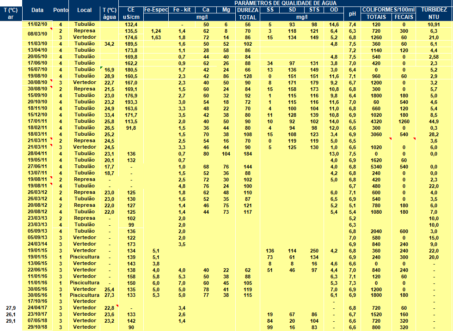This screenshot has width=453, height=331.
Task: Select the turbidity value 10,91
Action: [434, 24]
